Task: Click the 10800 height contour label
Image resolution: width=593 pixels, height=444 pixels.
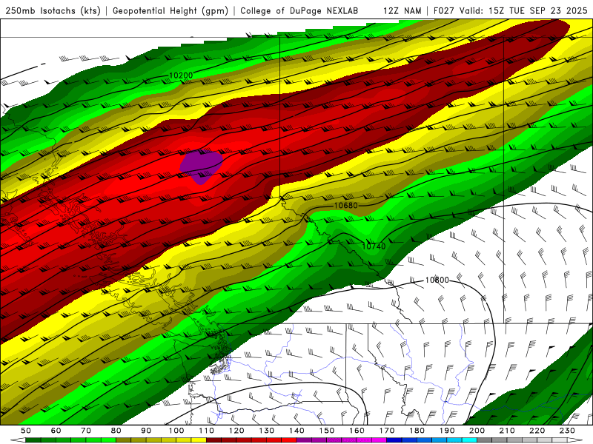Action: (x=437, y=280)
